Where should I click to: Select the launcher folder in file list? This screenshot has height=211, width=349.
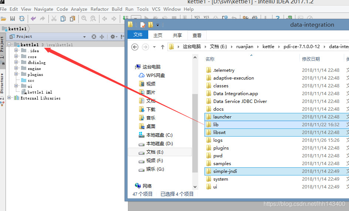277,117
